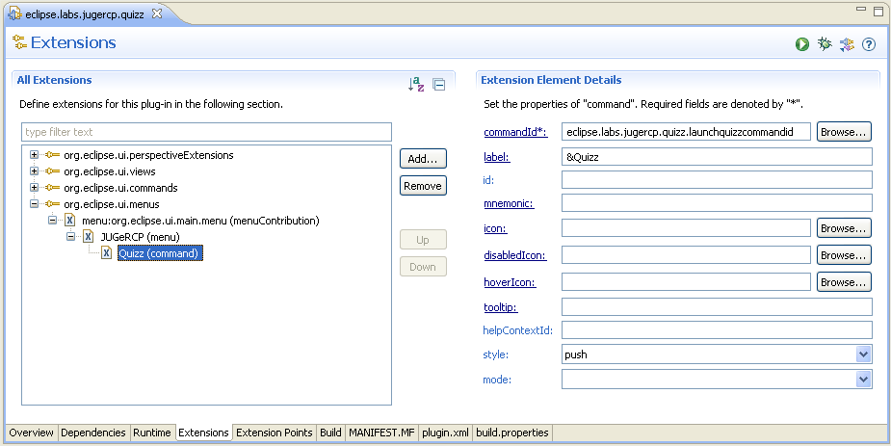Close the eclipse.labs.jugercp.quizz editor tab
Screen dimensions: 891x446
[x=158, y=13]
